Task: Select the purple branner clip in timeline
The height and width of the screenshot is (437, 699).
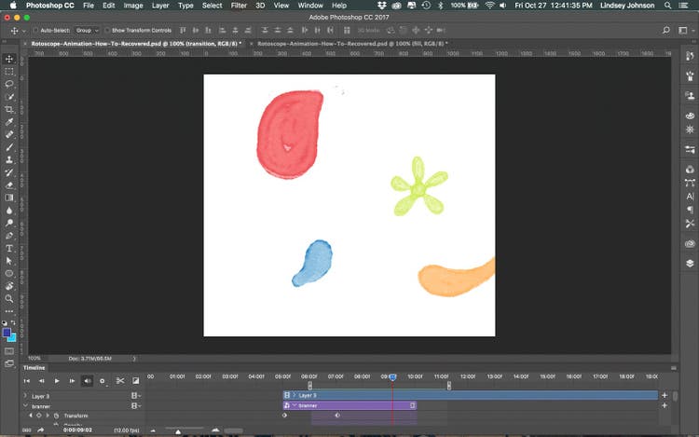Action: pyautogui.click(x=349, y=405)
